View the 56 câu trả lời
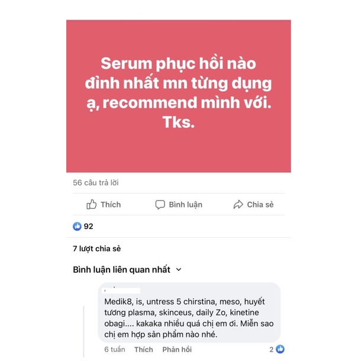This screenshot has width=361, height=361. [96, 183]
